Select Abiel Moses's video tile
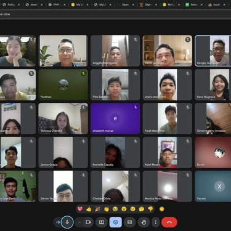 (x=168, y=153)
